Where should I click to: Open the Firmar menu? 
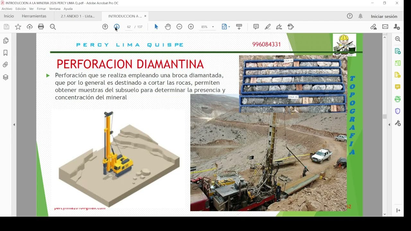point(41,9)
